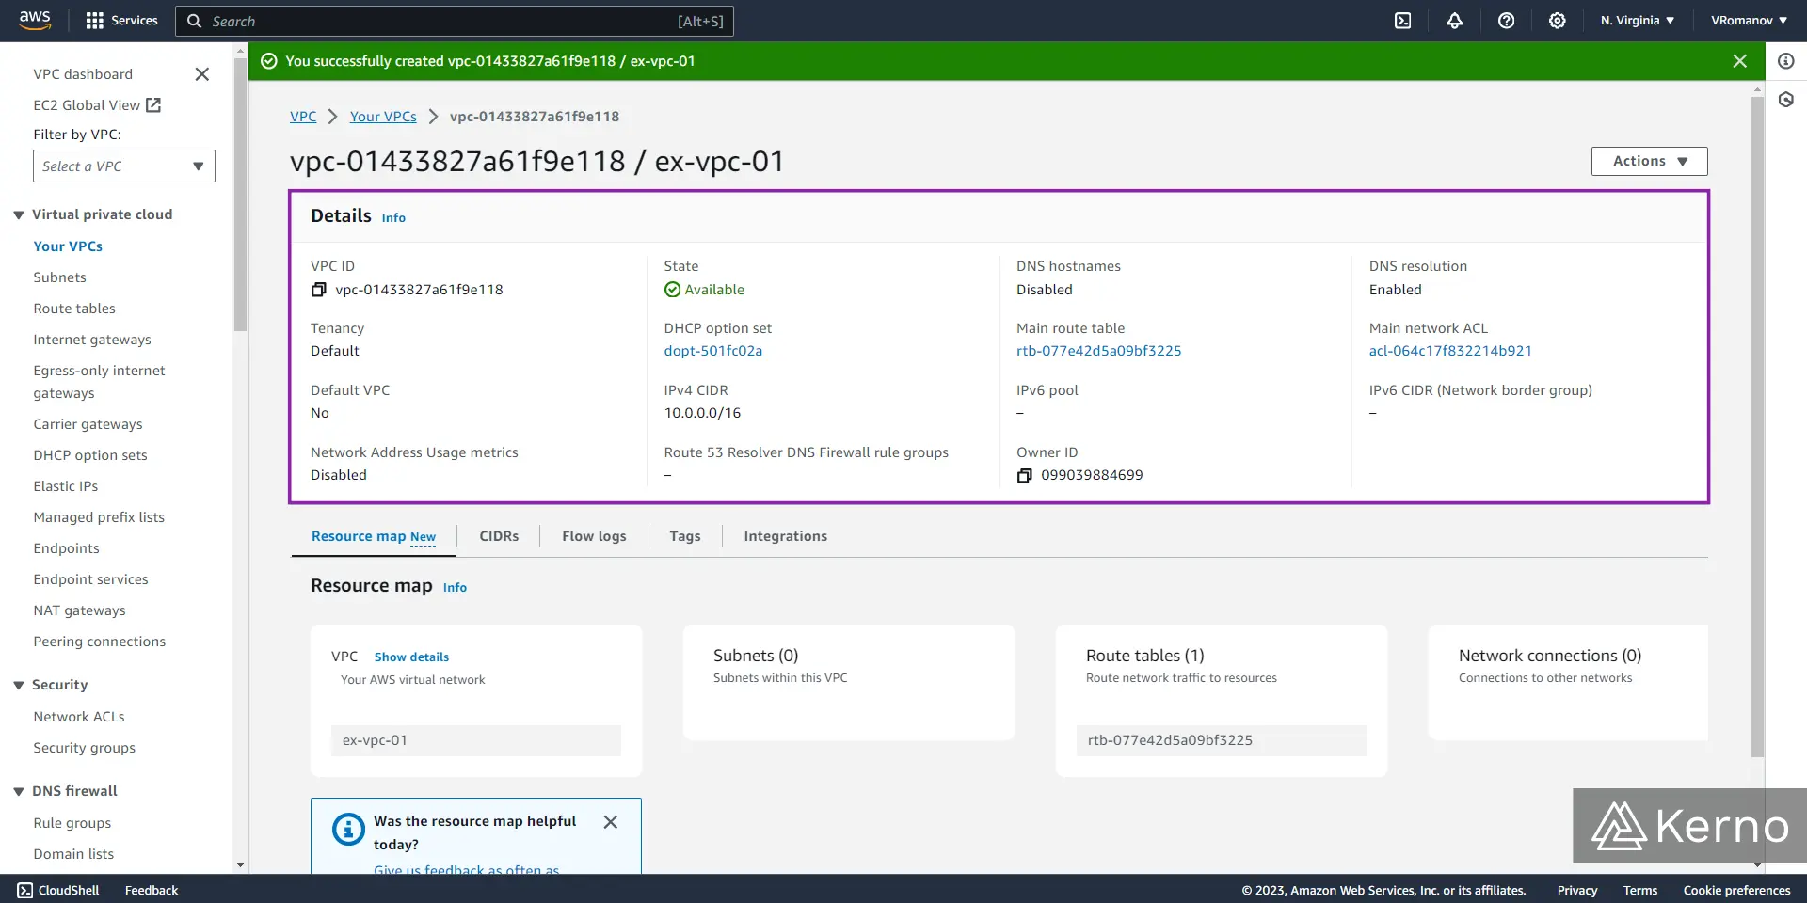The image size is (1807, 903).
Task: Open Security groups in sidebar
Action: tap(84, 748)
